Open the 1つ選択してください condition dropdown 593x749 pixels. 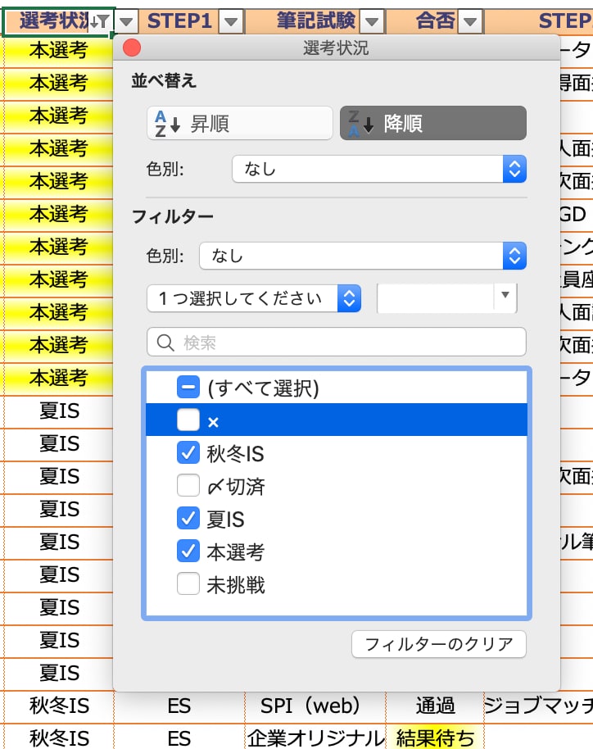click(254, 298)
